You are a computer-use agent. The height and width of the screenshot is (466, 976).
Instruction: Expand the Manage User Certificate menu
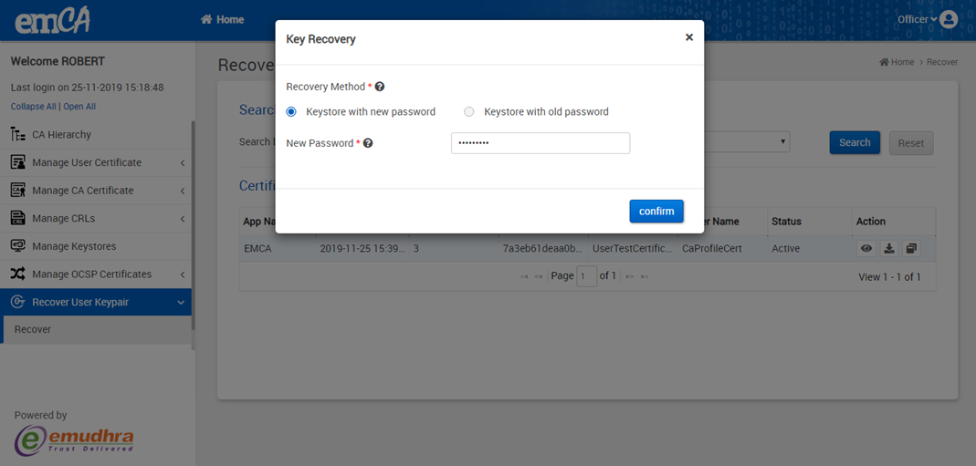coord(183,163)
